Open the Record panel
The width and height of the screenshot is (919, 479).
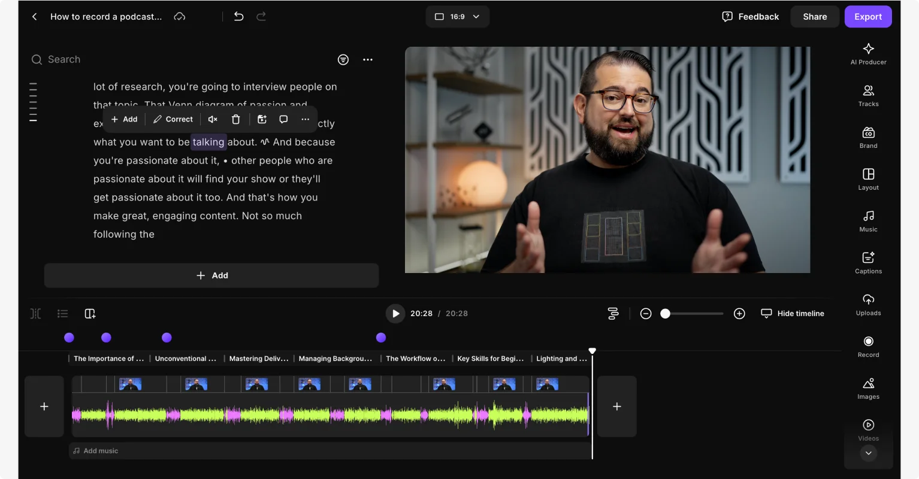click(867, 347)
